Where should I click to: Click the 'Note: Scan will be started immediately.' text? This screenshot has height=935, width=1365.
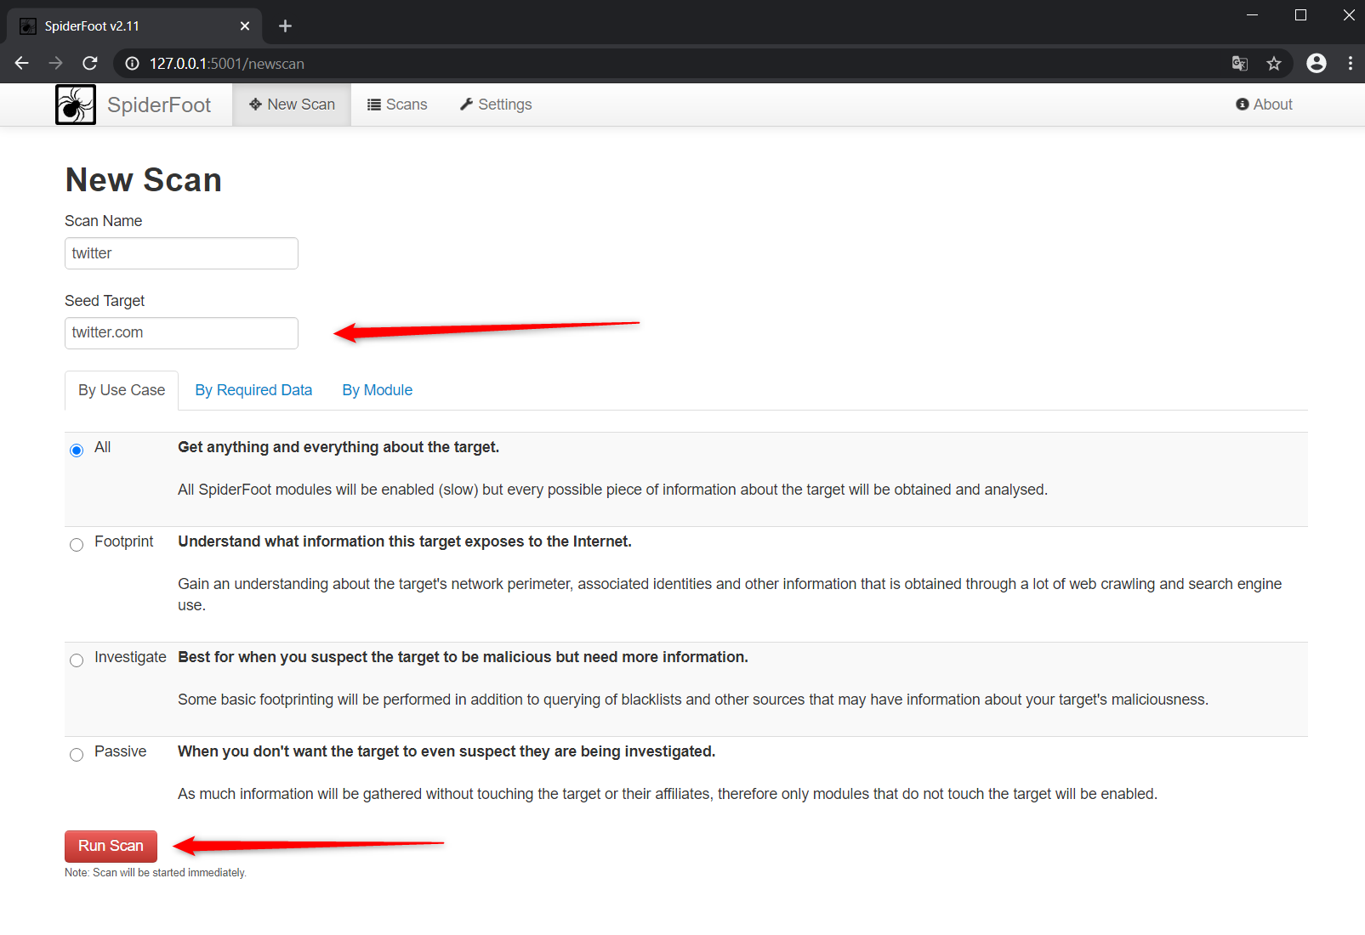point(156,873)
